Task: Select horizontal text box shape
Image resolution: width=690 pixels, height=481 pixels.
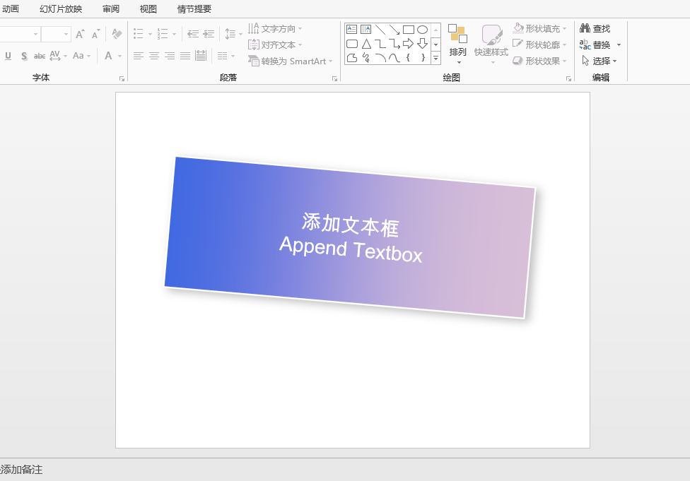Action: click(x=351, y=30)
